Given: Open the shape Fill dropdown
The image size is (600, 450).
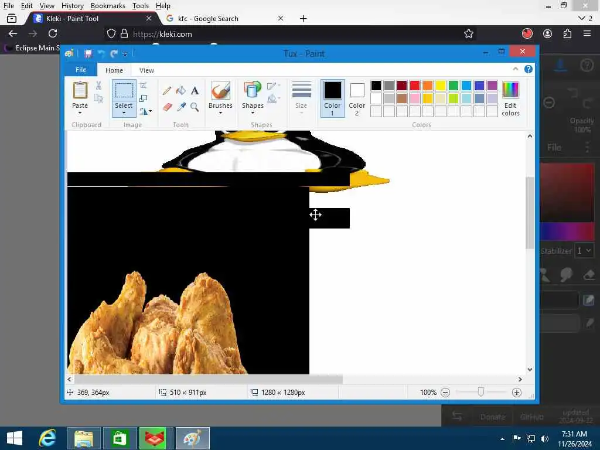Looking at the screenshot, I should pos(274,99).
